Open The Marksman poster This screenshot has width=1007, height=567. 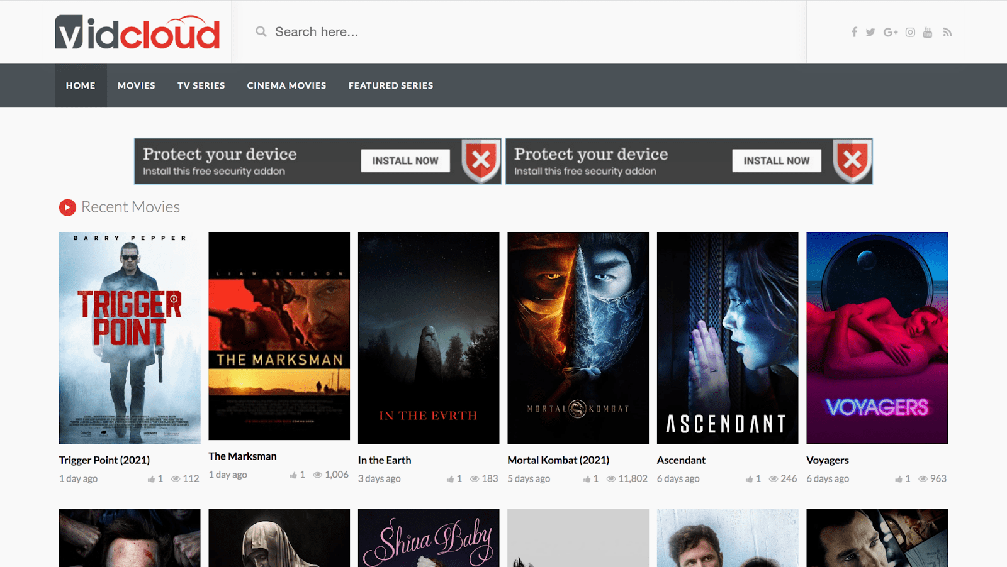tap(279, 336)
